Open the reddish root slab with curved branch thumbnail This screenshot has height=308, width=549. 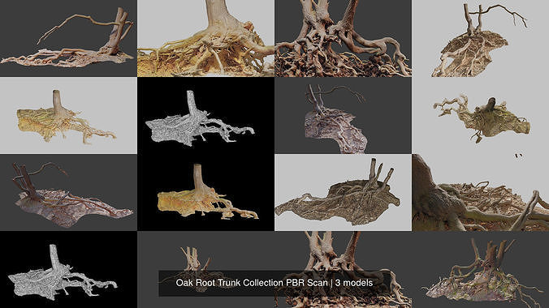(x=68, y=192)
